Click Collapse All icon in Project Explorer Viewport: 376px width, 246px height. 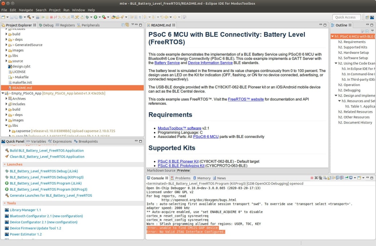pyautogui.click(x=123, y=25)
